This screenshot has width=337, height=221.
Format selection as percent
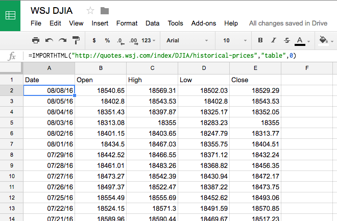107,40
